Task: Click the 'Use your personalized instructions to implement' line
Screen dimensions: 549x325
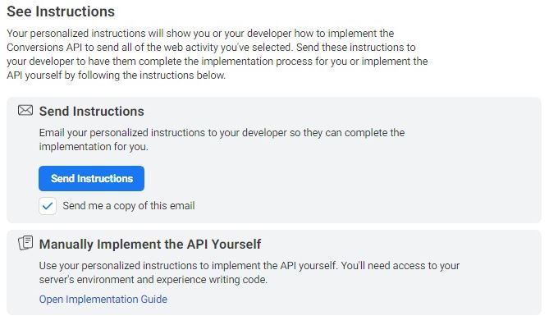Action: 249,265
